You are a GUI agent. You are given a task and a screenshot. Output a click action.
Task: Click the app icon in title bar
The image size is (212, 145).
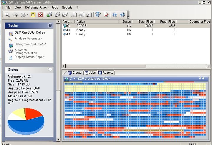click(3, 2)
